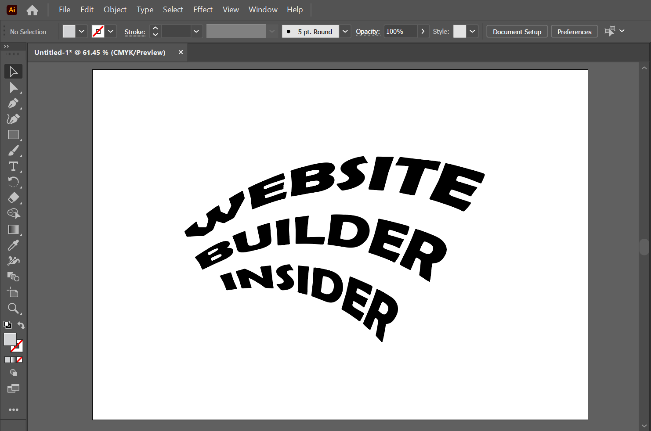Open Preferences from the control bar
Viewport: 651px width, 431px height.
coord(574,32)
